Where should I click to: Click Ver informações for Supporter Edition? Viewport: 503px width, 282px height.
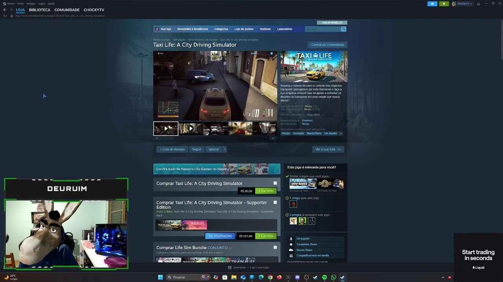(x=220, y=236)
